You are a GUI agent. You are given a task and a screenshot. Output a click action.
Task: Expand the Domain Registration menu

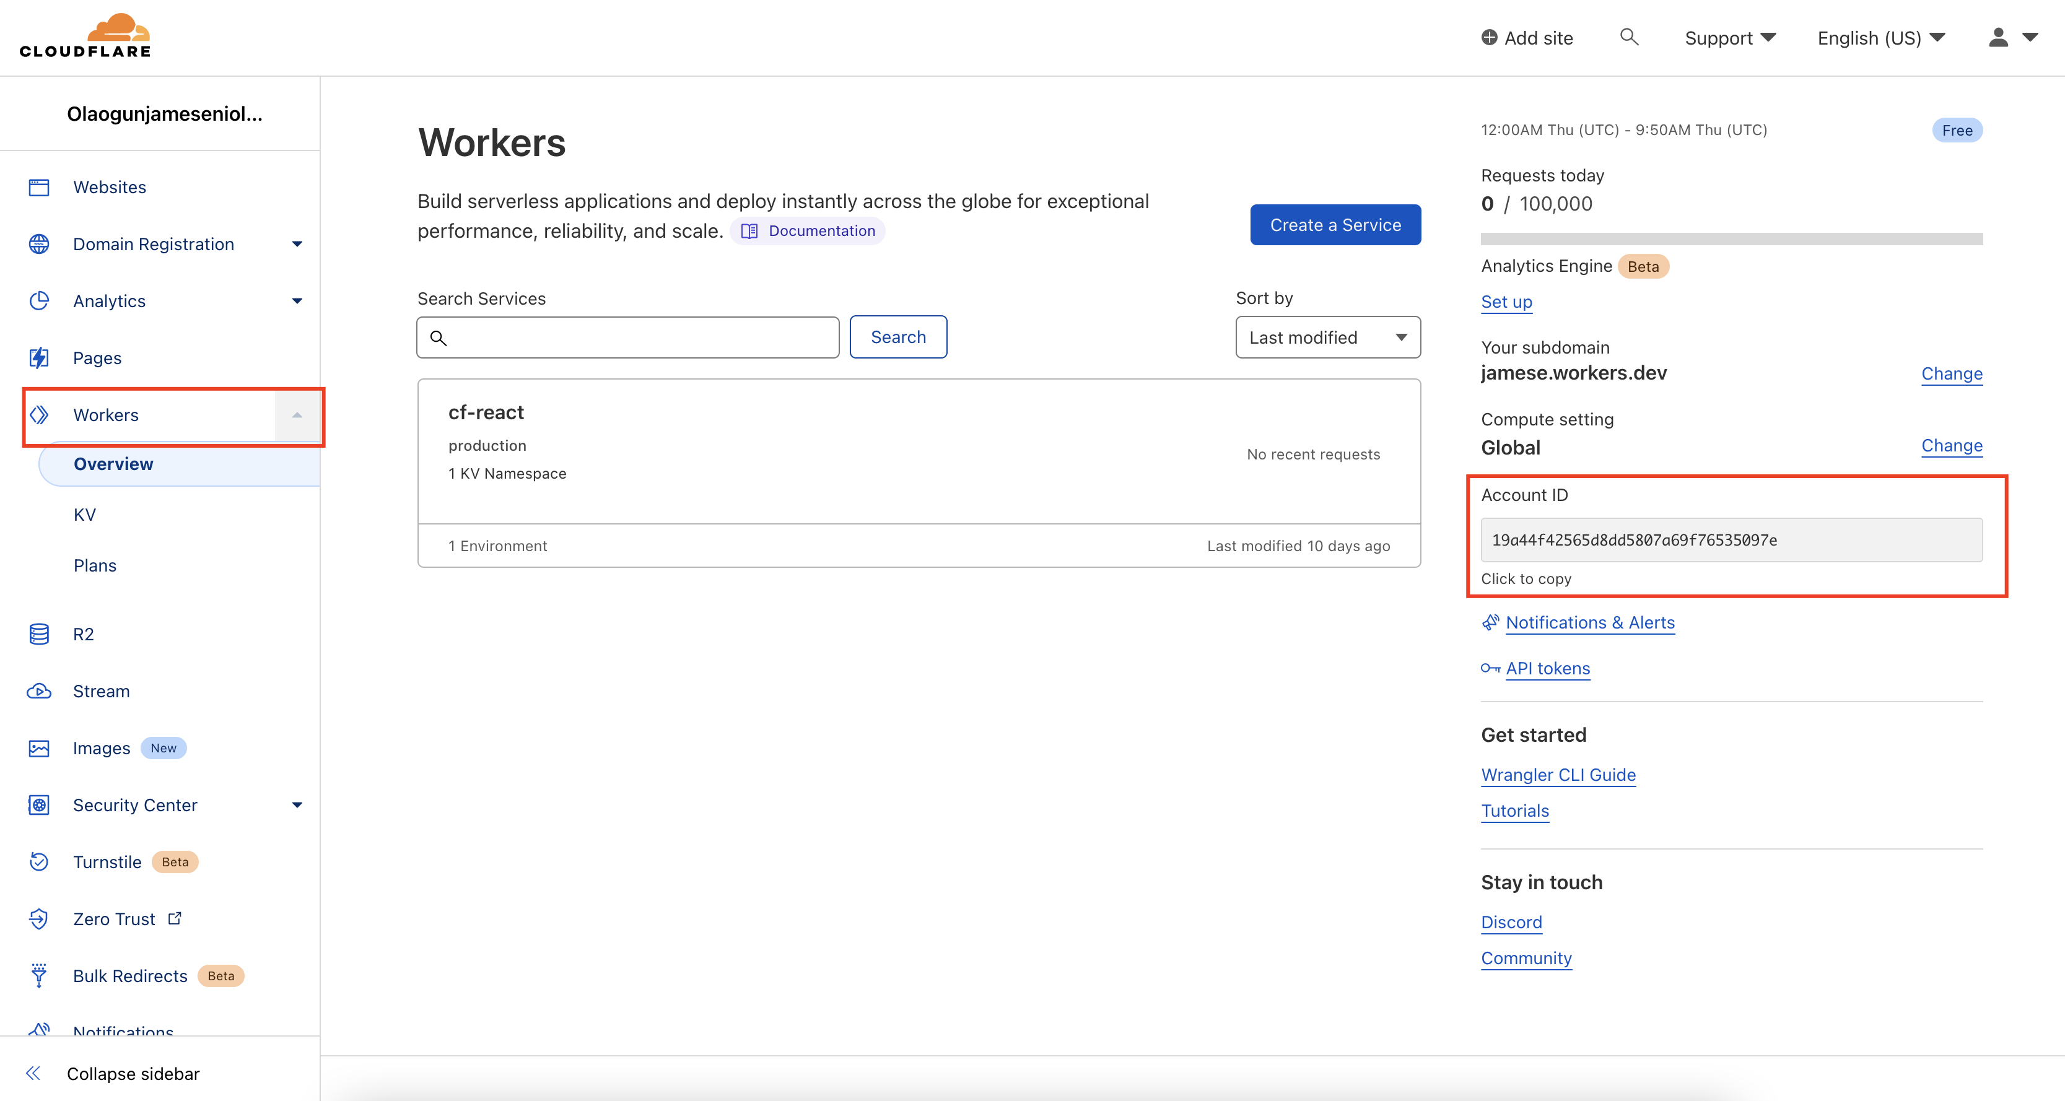297,245
